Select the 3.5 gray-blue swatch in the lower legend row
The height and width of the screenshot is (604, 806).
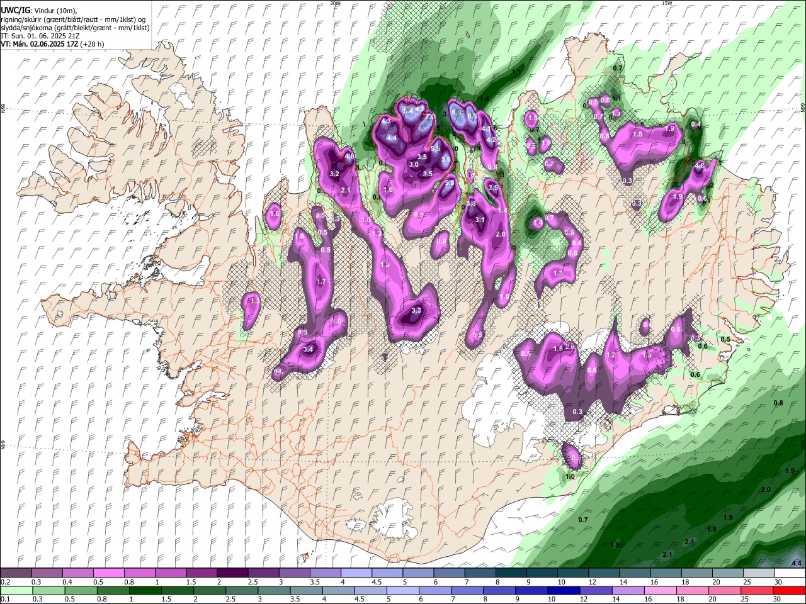tap(306, 590)
